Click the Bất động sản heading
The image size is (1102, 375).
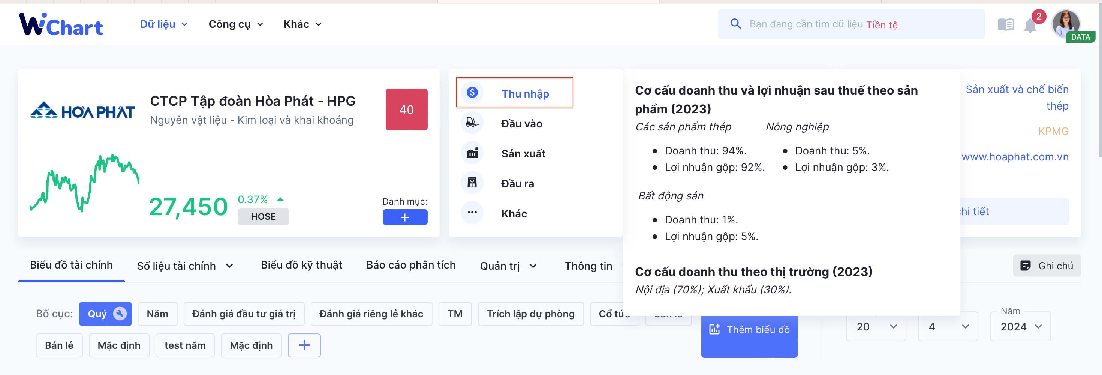(671, 196)
